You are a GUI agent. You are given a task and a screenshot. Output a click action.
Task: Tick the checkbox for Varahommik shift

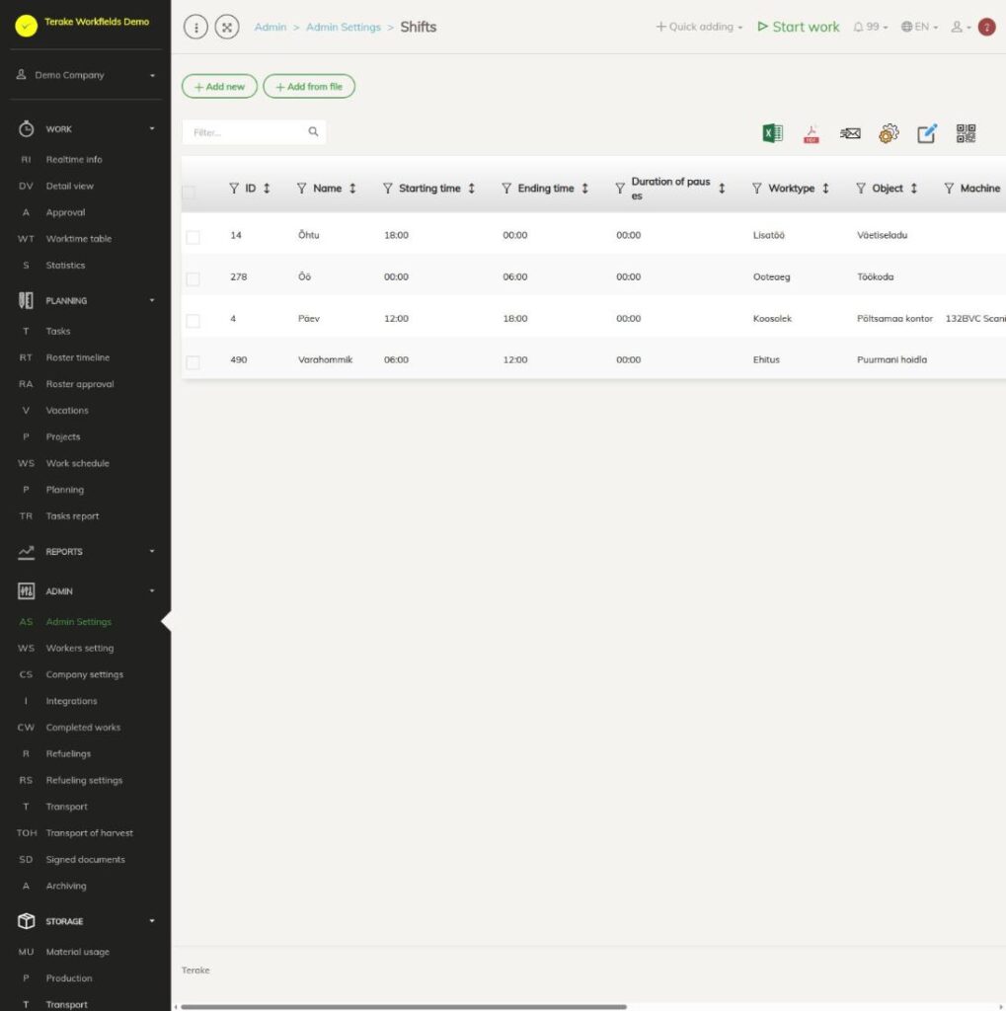193,362
